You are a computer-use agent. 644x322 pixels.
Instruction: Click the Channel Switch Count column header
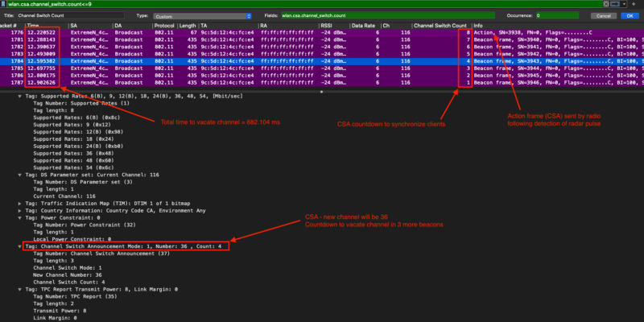[x=441, y=26]
